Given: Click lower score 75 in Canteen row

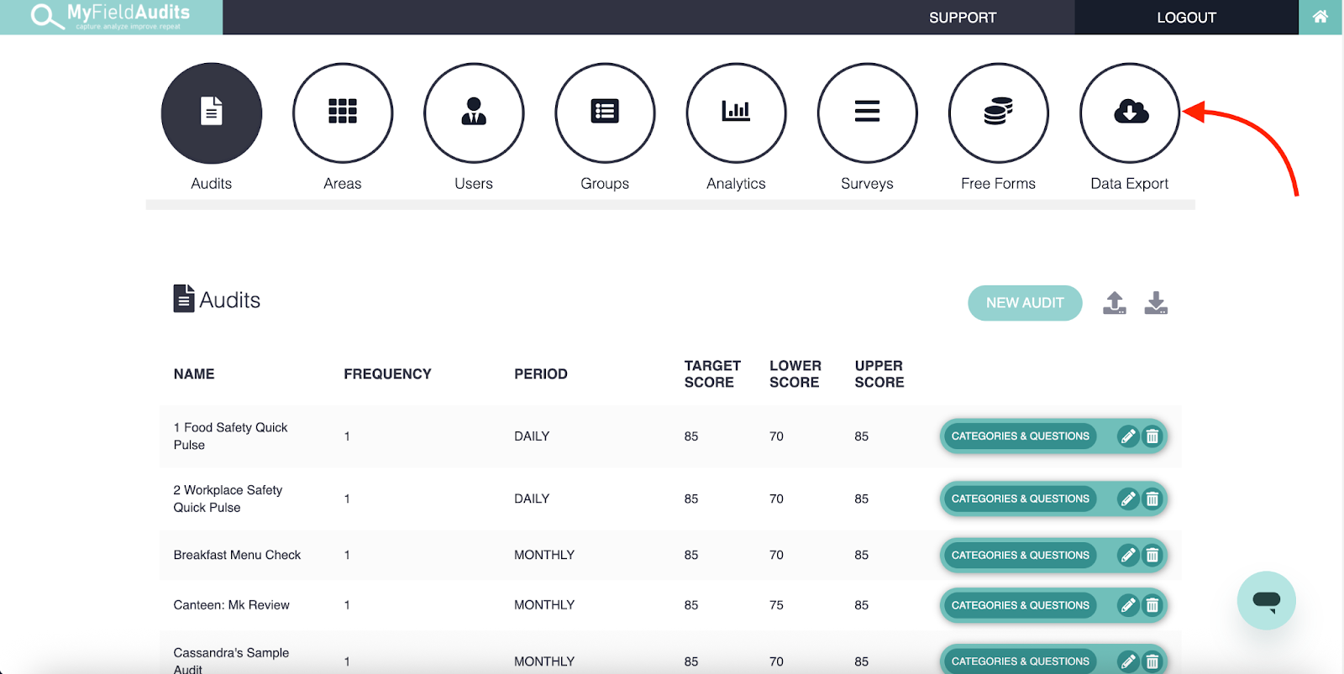Looking at the screenshot, I should point(776,605).
